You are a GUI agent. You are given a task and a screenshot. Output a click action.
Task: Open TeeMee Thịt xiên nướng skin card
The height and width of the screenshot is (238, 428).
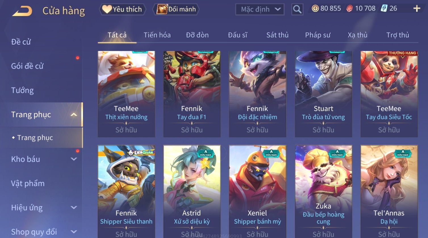[126, 94]
